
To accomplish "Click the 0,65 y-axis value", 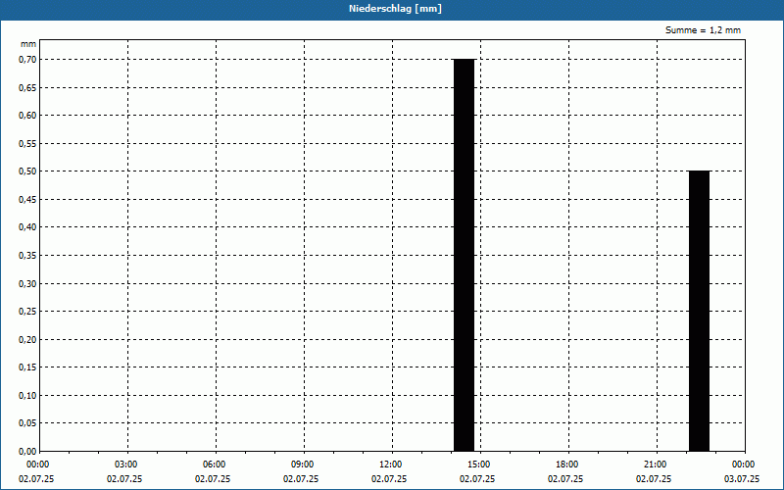I will coord(28,87).
